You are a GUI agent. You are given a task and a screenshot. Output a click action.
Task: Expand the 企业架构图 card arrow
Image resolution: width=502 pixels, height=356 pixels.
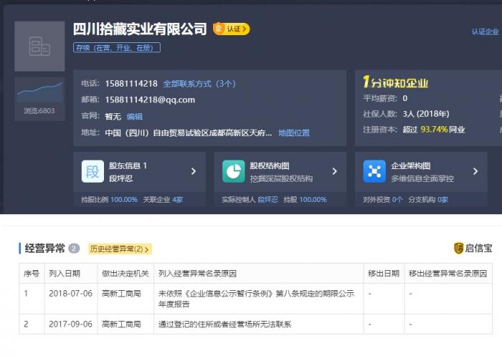point(475,171)
